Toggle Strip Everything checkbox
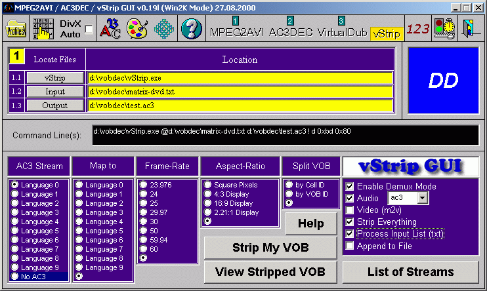Viewport: 487px width, 291px height. (350, 222)
